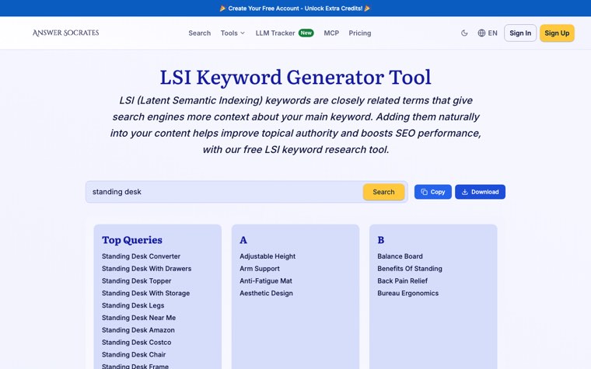Image resolution: width=591 pixels, height=369 pixels.
Task: Open the Pricing page
Action: pyautogui.click(x=359, y=33)
